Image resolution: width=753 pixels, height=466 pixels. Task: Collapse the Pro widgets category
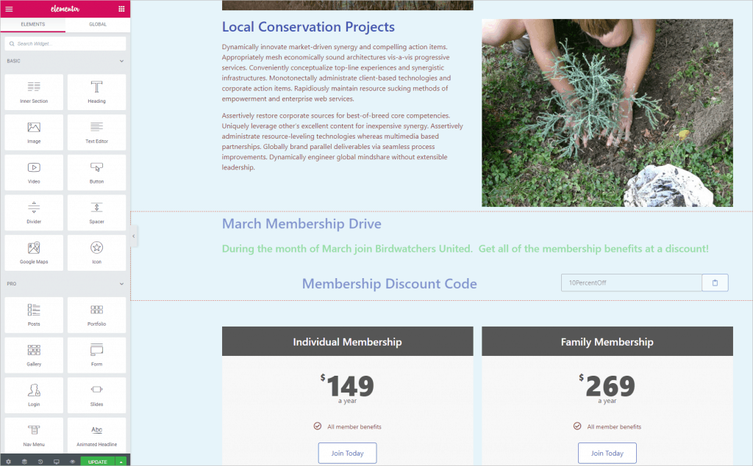point(121,284)
